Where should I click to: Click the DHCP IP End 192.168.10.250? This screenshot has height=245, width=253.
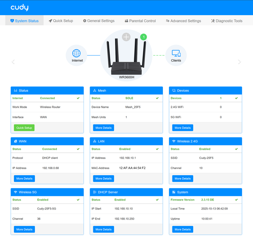pyautogui.click(x=124, y=218)
